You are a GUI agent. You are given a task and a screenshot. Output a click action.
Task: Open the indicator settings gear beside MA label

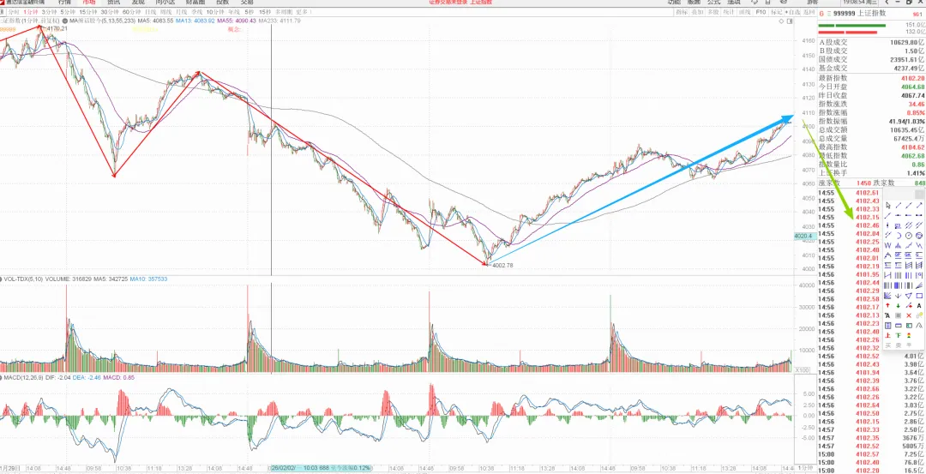click(x=65, y=21)
